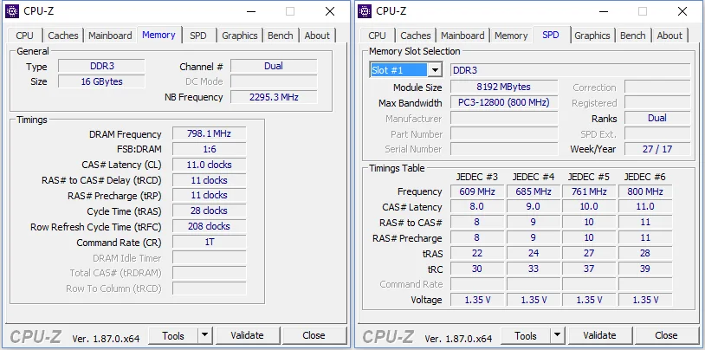Click JEDEC #3 Voltage 1.35 V cell

click(477, 300)
